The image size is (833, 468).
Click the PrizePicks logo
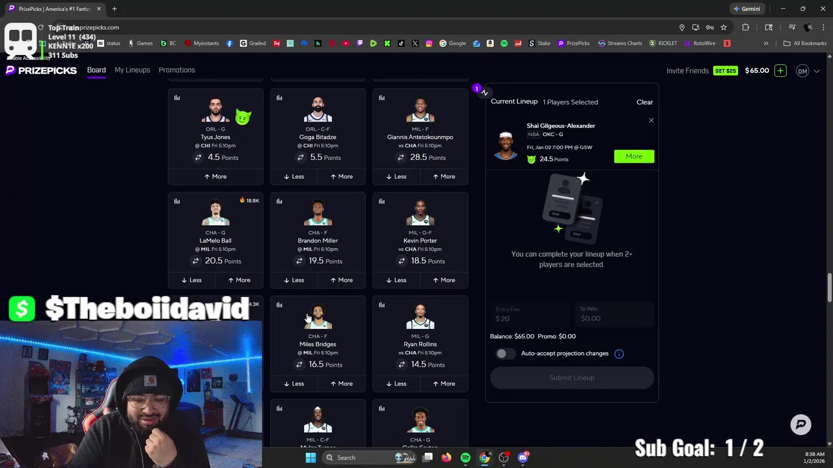tap(42, 70)
